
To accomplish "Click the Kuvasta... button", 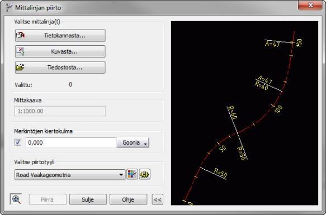I will coord(60,51).
